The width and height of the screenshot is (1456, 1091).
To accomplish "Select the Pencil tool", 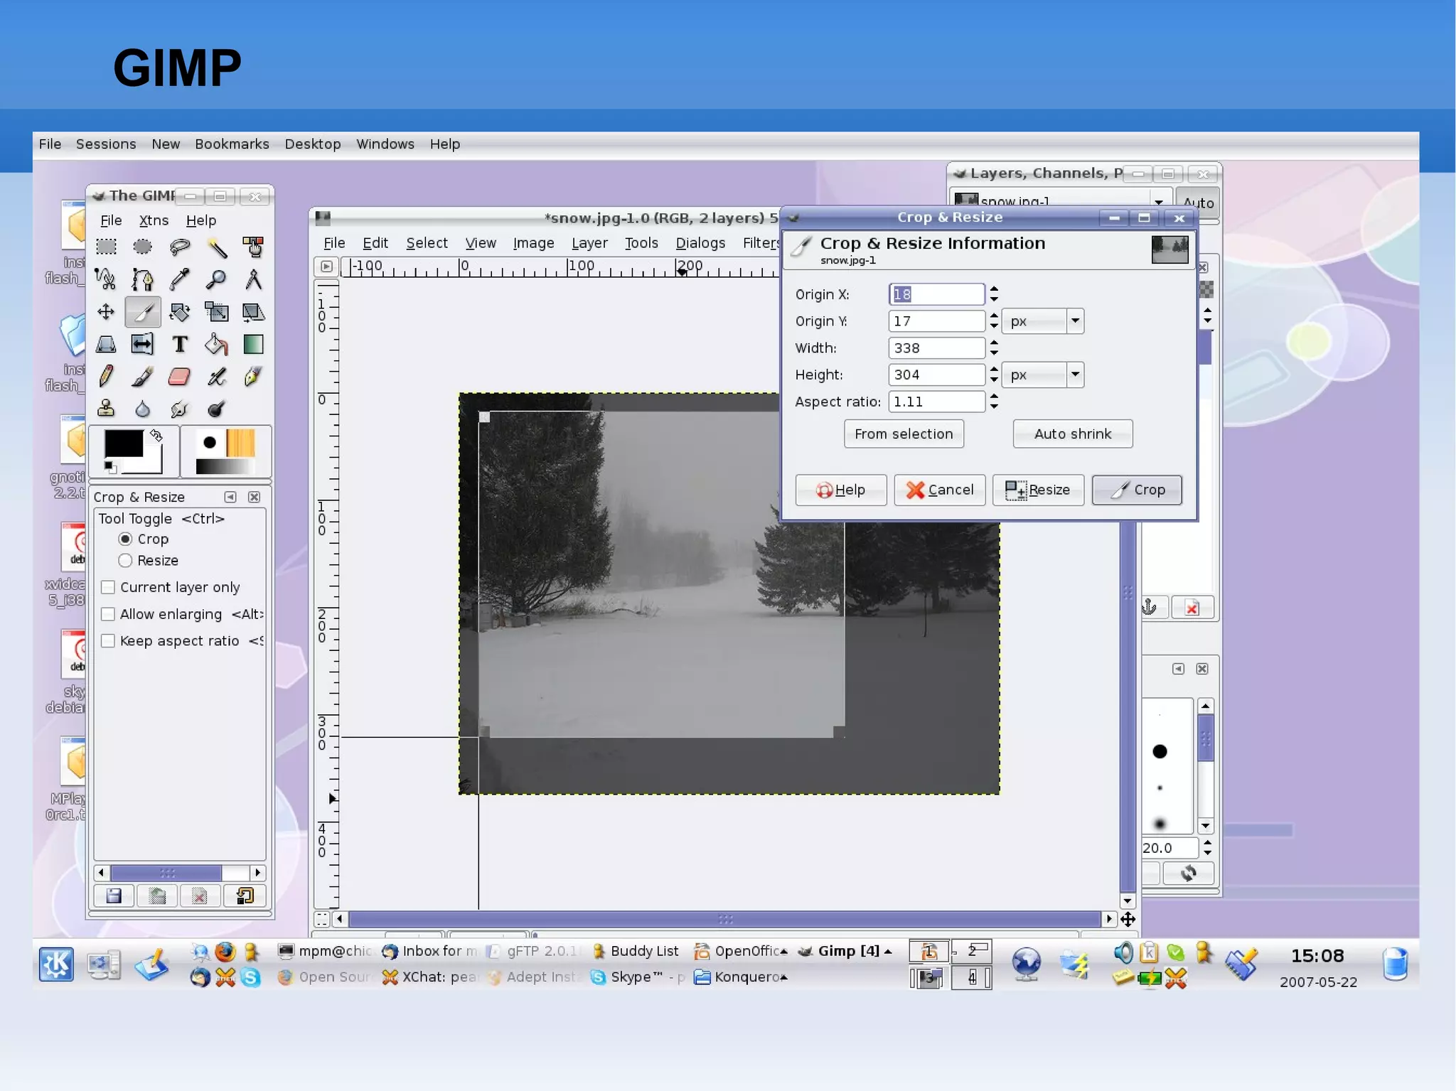I will point(106,377).
